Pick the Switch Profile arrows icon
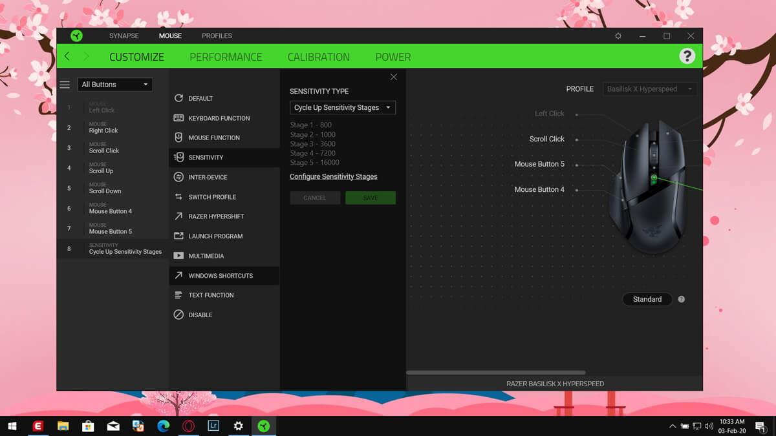Screen dimensions: 776x436 click(x=178, y=196)
